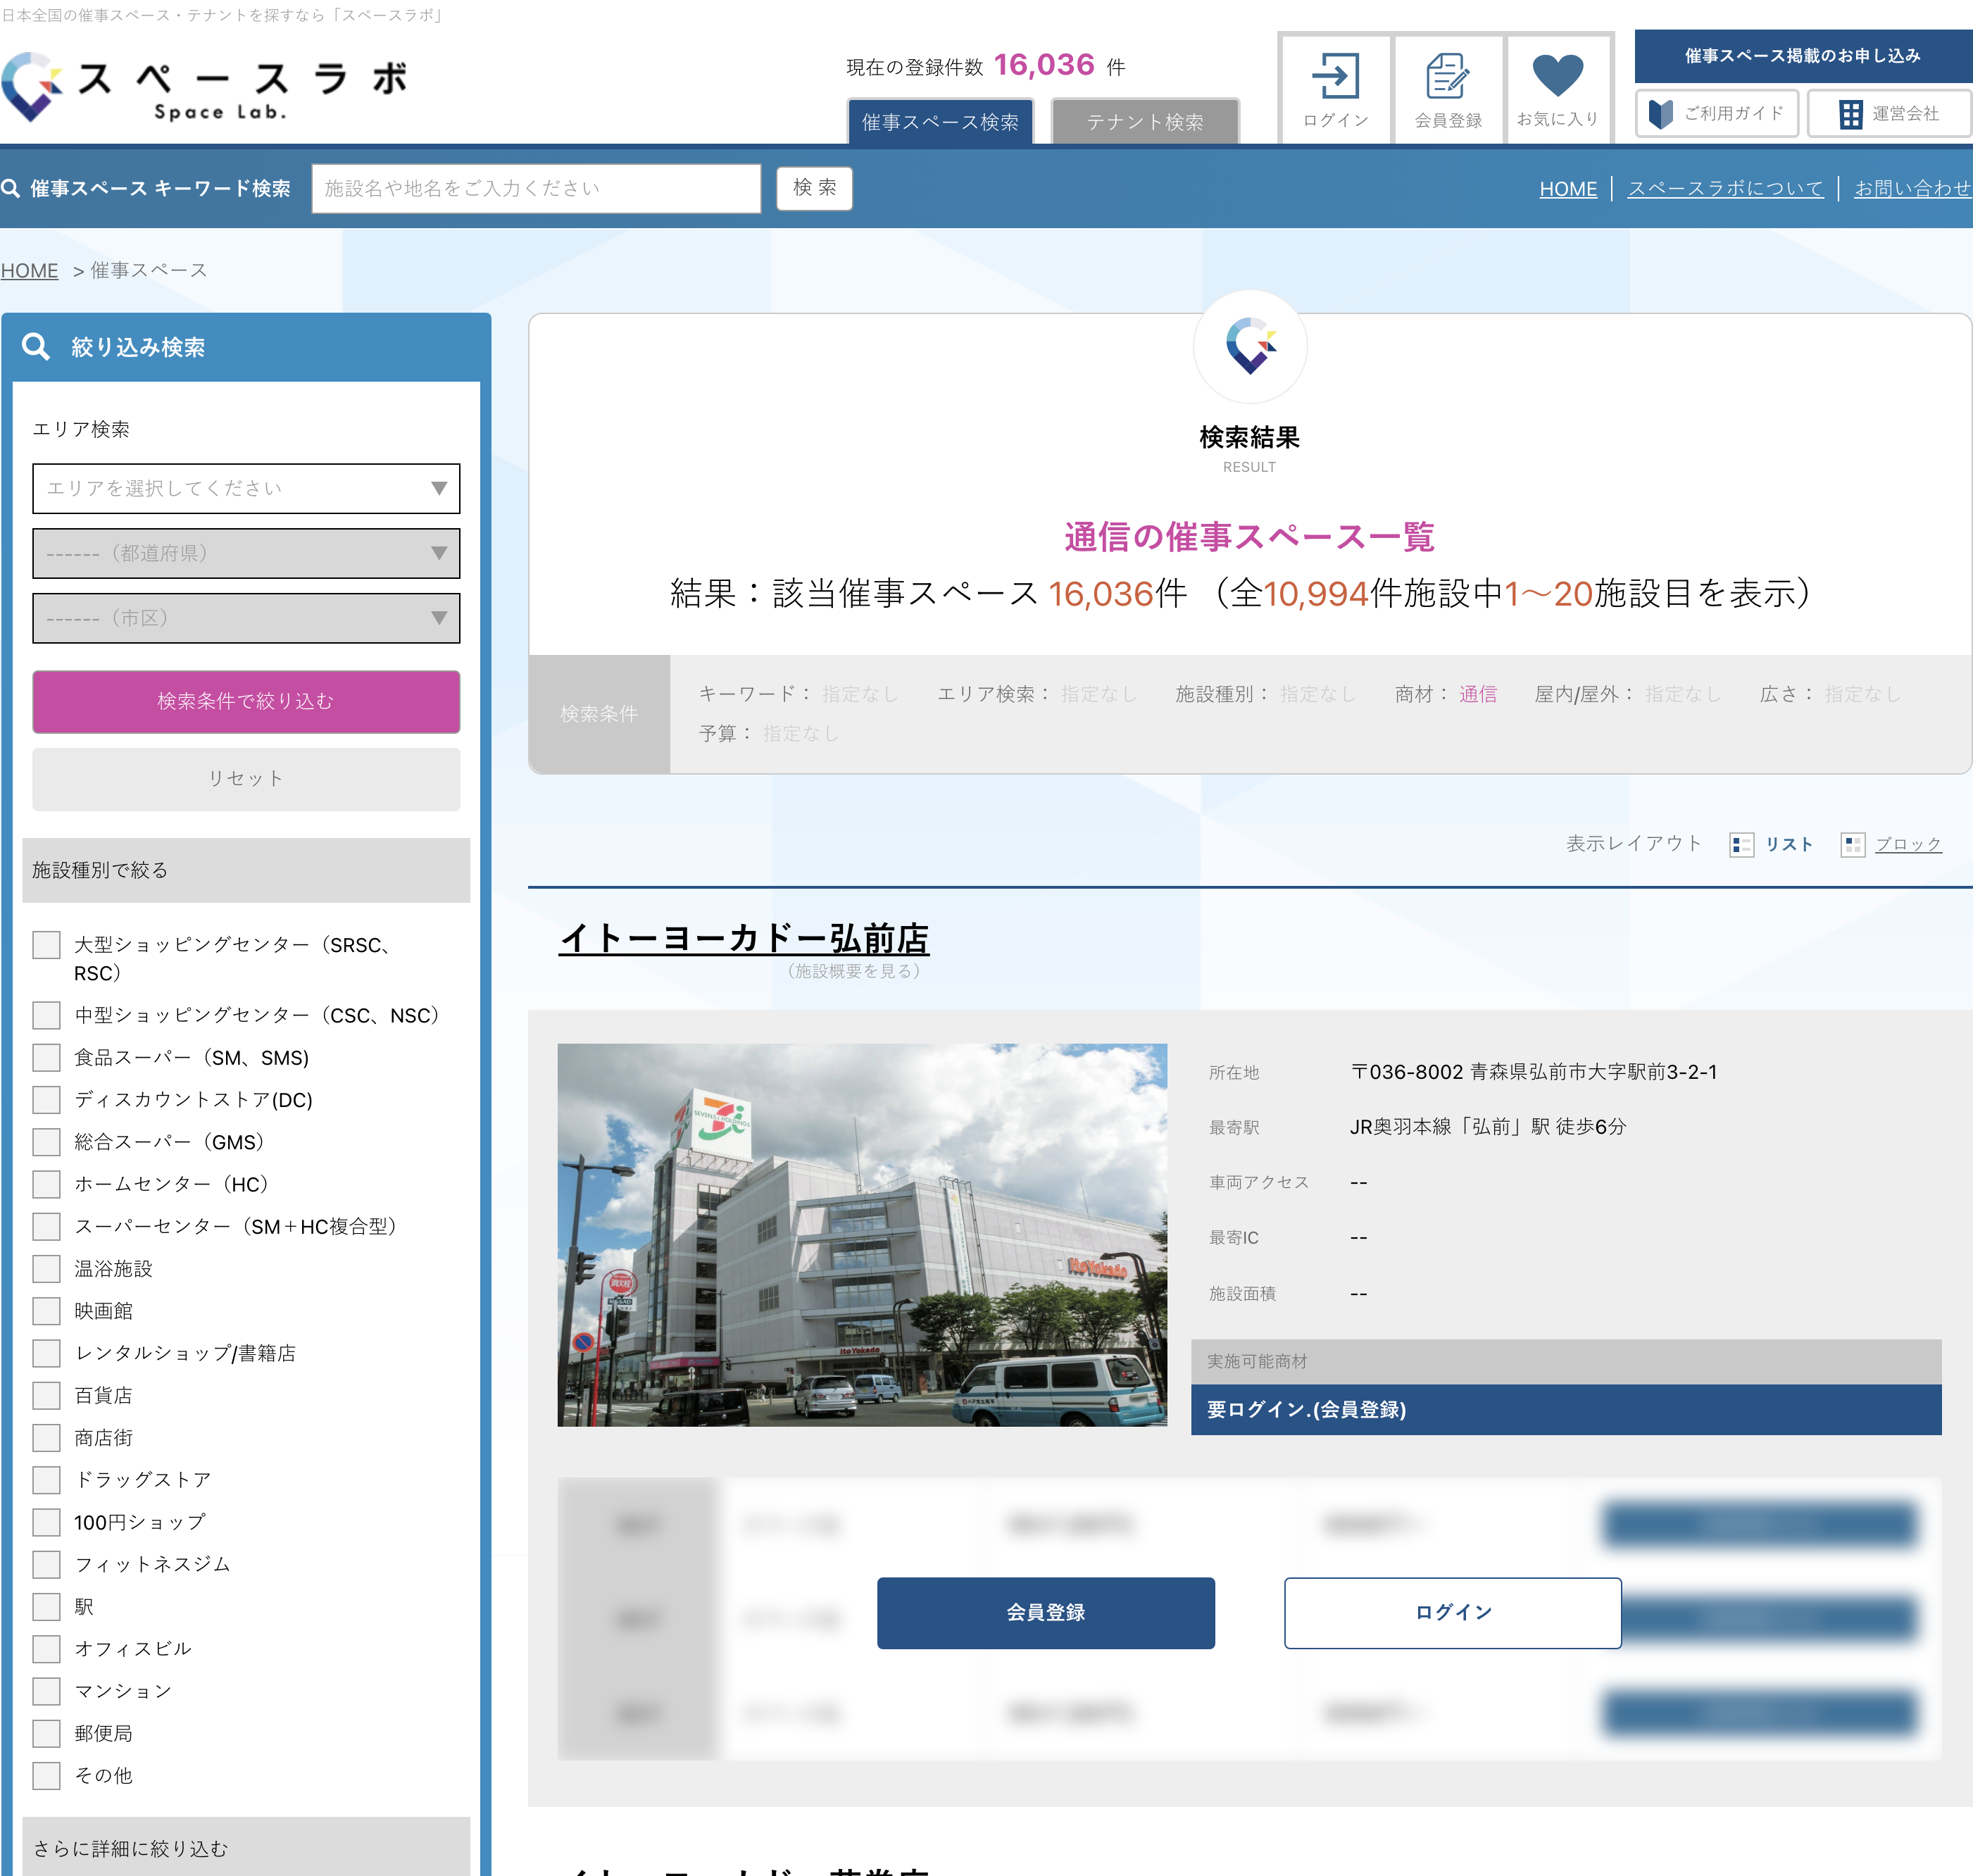This screenshot has width=1973, height=1876.
Task: Check フィットネスジム checkbox
Action: click(46, 1564)
